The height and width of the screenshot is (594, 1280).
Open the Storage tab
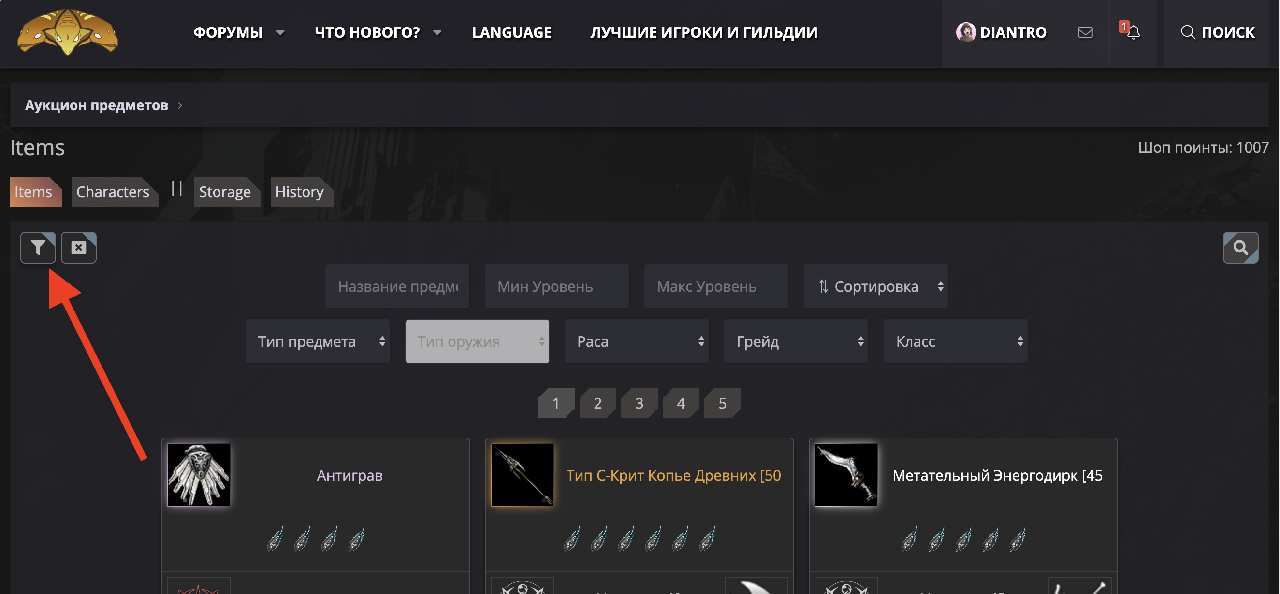pyautogui.click(x=225, y=192)
